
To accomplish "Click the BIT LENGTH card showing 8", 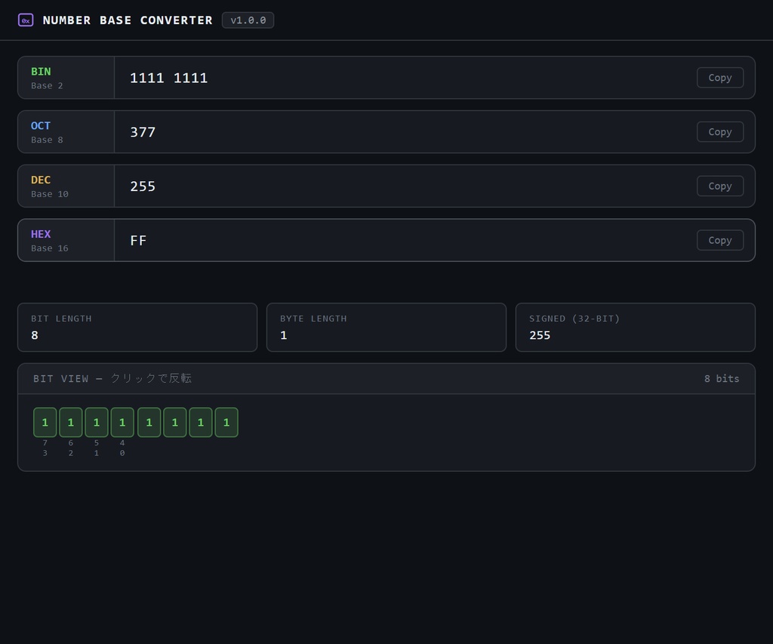I will click(137, 328).
